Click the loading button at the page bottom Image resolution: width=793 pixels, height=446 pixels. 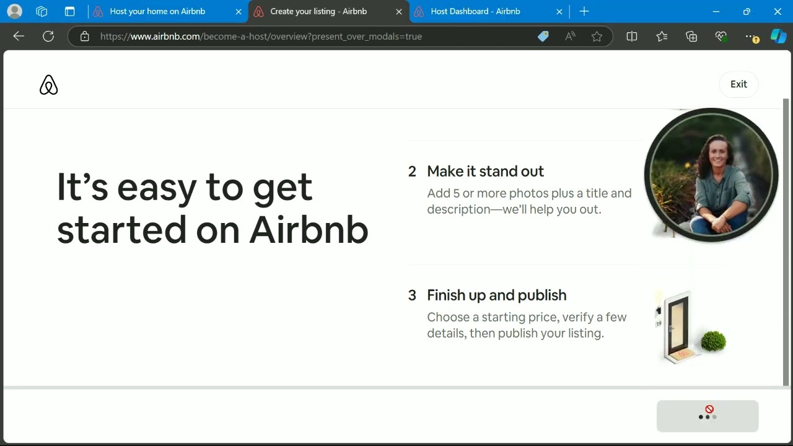click(x=708, y=416)
